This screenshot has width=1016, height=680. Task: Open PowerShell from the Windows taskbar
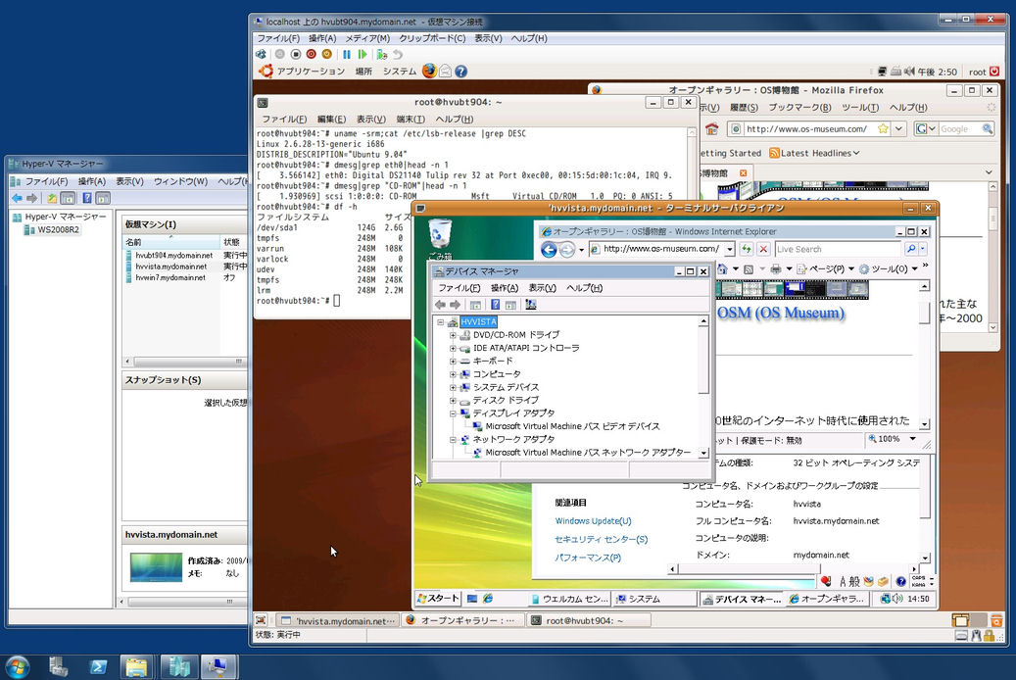tap(98, 666)
